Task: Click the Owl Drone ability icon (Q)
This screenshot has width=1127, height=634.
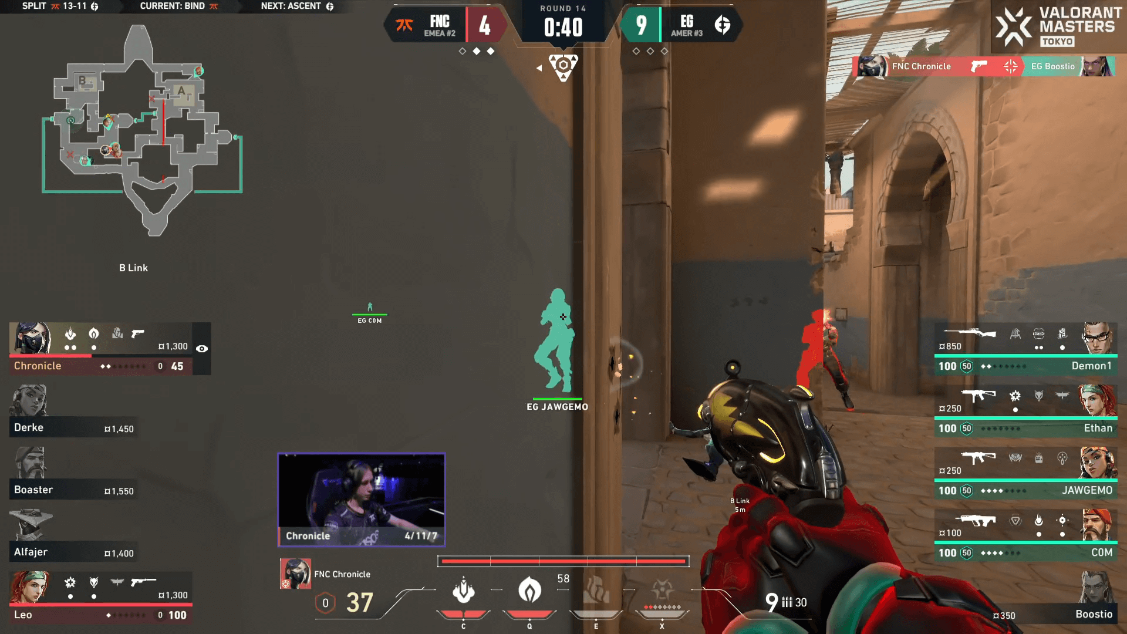Action: (529, 592)
